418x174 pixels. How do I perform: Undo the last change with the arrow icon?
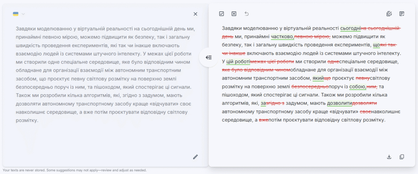click(x=247, y=14)
